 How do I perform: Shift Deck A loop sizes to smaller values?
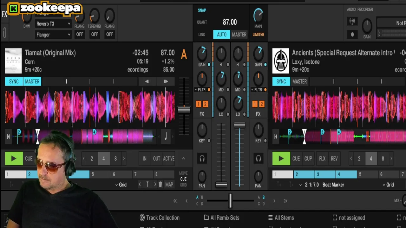84,159
